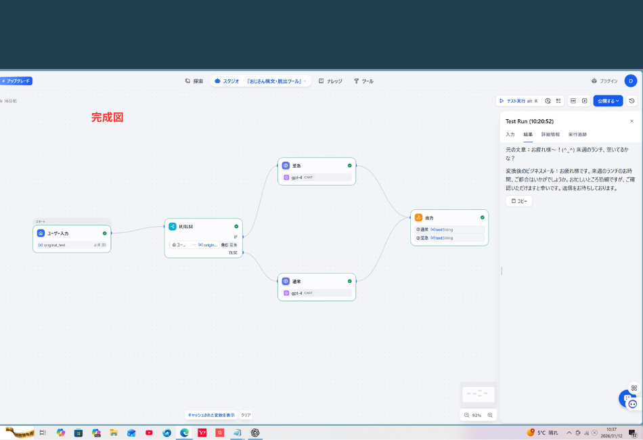The width and height of the screenshot is (643, 440).
Task: Open the ENV environment variables panel
Action: (x=574, y=100)
